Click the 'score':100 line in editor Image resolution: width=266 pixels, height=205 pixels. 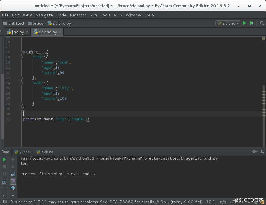(54, 99)
